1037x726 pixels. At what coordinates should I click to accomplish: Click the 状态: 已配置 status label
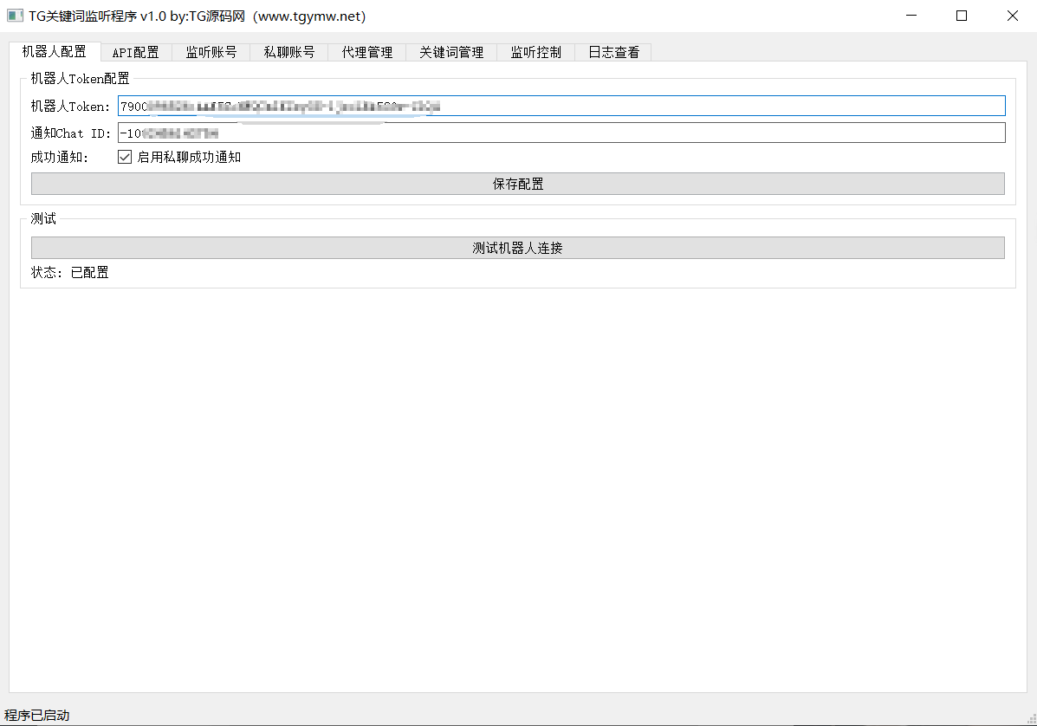point(70,272)
